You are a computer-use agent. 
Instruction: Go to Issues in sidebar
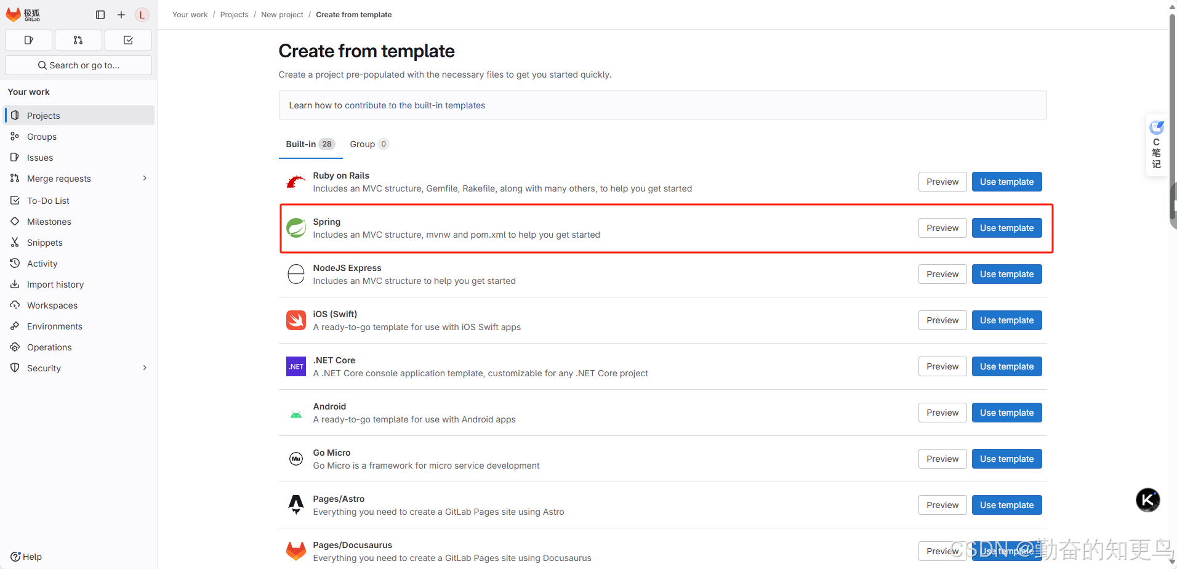[79, 157]
